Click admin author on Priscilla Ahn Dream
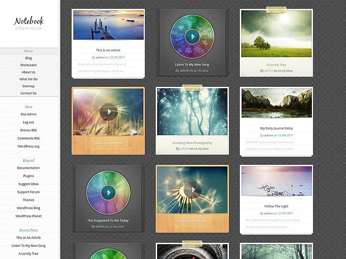Screen dimensions: 346x259 coord(185,227)
